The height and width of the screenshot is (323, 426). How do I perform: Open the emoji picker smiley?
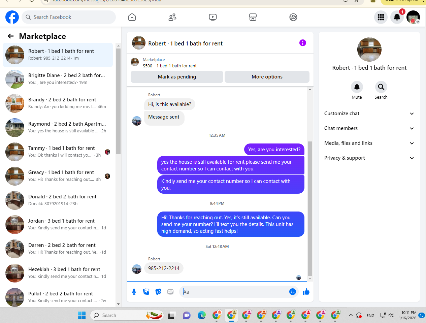pos(293,292)
